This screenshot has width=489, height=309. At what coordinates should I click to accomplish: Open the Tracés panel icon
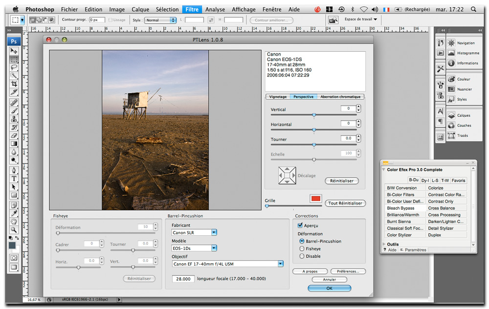[x=451, y=135]
